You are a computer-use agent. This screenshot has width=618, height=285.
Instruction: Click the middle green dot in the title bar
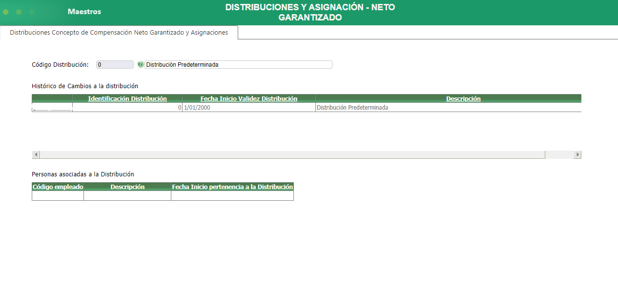19,12
